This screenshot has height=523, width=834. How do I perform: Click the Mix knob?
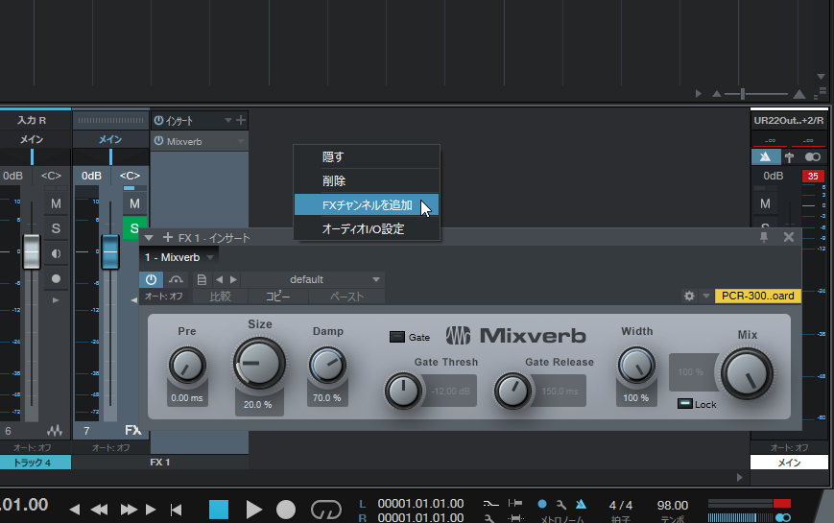(x=747, y=373)
